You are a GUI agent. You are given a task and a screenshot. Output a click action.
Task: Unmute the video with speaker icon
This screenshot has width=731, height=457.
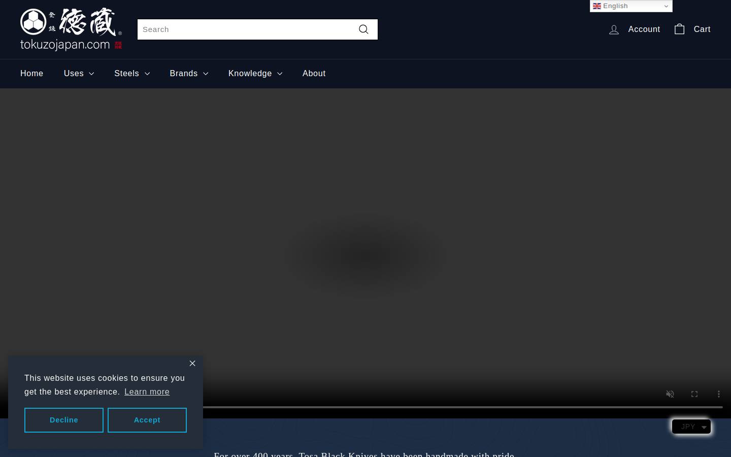pyautogui.click(x=670, y=394)
